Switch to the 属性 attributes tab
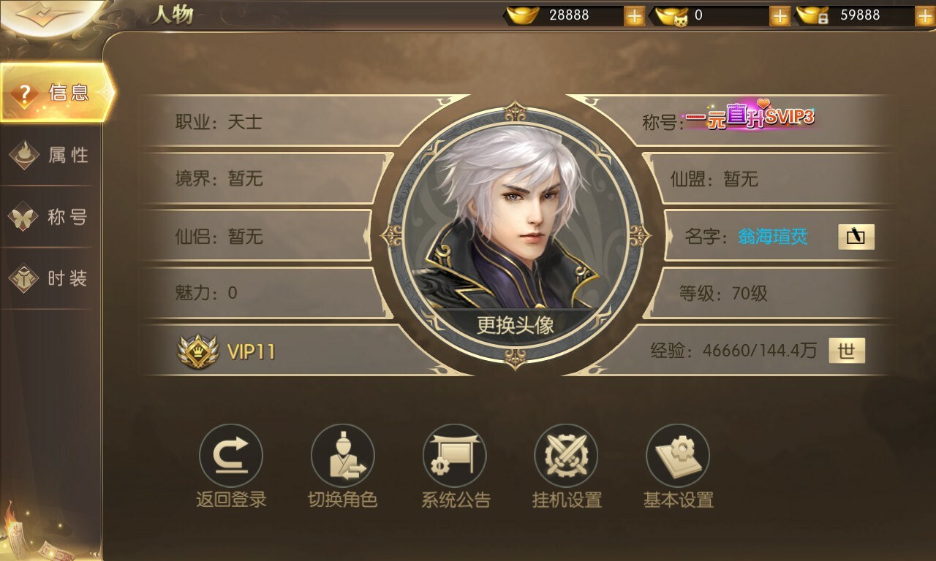Viewport: 936px width, 561px height. click(x=50, y=155)
